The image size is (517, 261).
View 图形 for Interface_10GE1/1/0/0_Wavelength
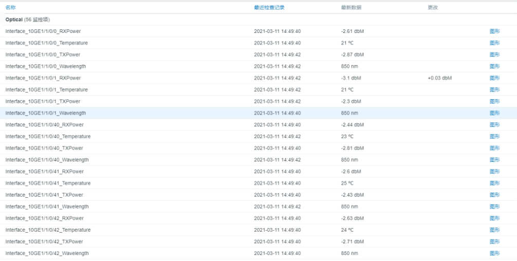click(x=494, y=66)
